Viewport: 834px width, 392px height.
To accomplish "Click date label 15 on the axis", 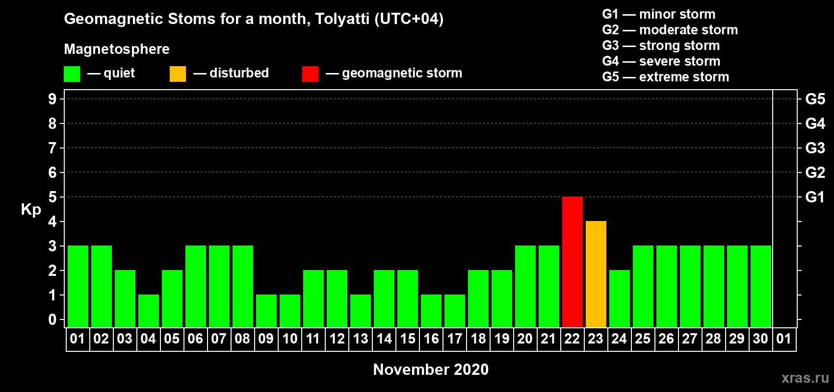I will click(x=407, y=339).
